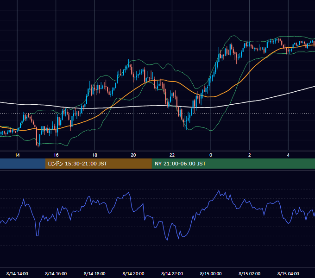Click the 8/15 00:00 time label
Screen dimensions: 315x278
[x=211, y=273]
